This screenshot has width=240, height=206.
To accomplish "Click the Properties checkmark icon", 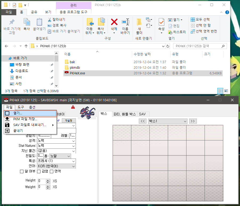I will [x=161, y=22].
